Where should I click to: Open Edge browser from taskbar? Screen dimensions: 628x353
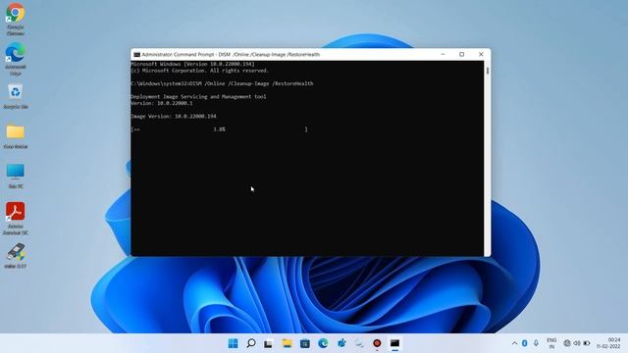[323, 343]
